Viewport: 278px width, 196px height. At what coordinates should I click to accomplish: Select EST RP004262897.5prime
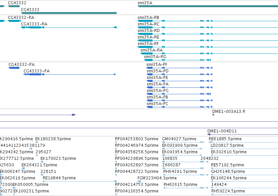pyautogui.click(x=137, y=165)
